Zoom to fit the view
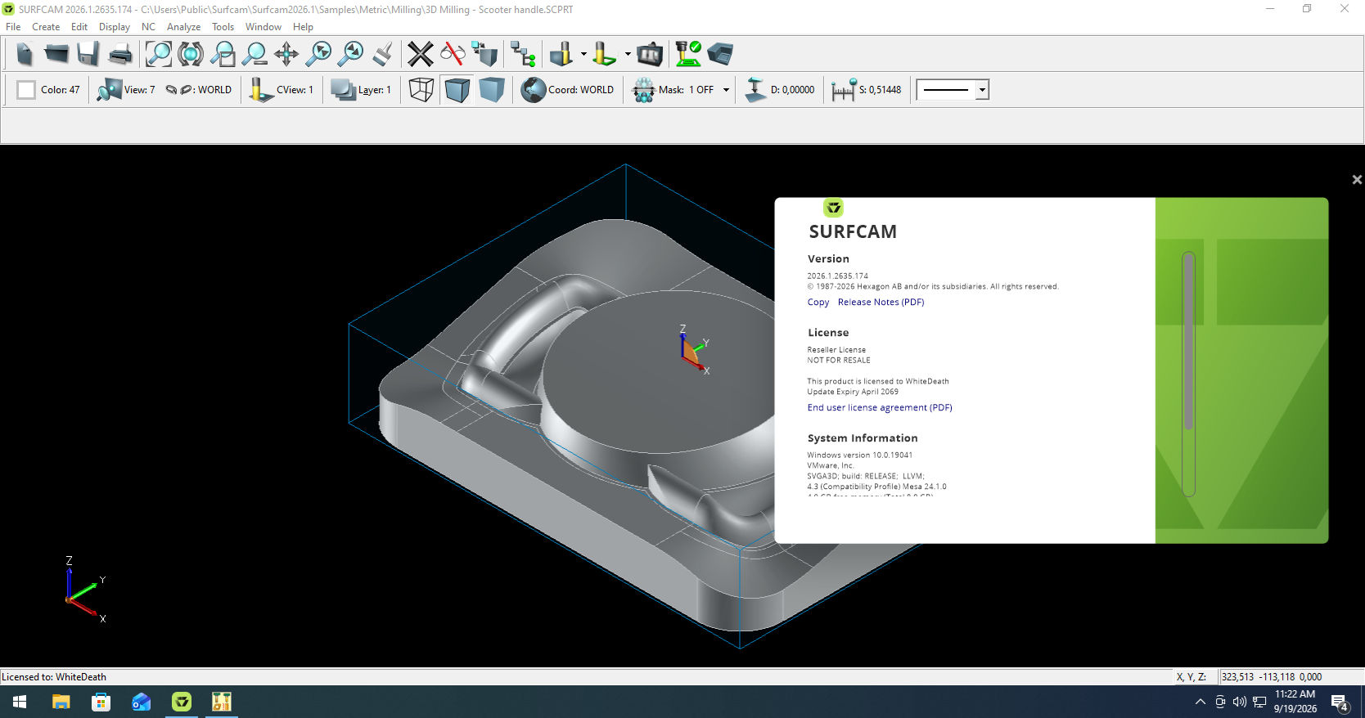Screen dimensions: 1365x718 [159, 55]
